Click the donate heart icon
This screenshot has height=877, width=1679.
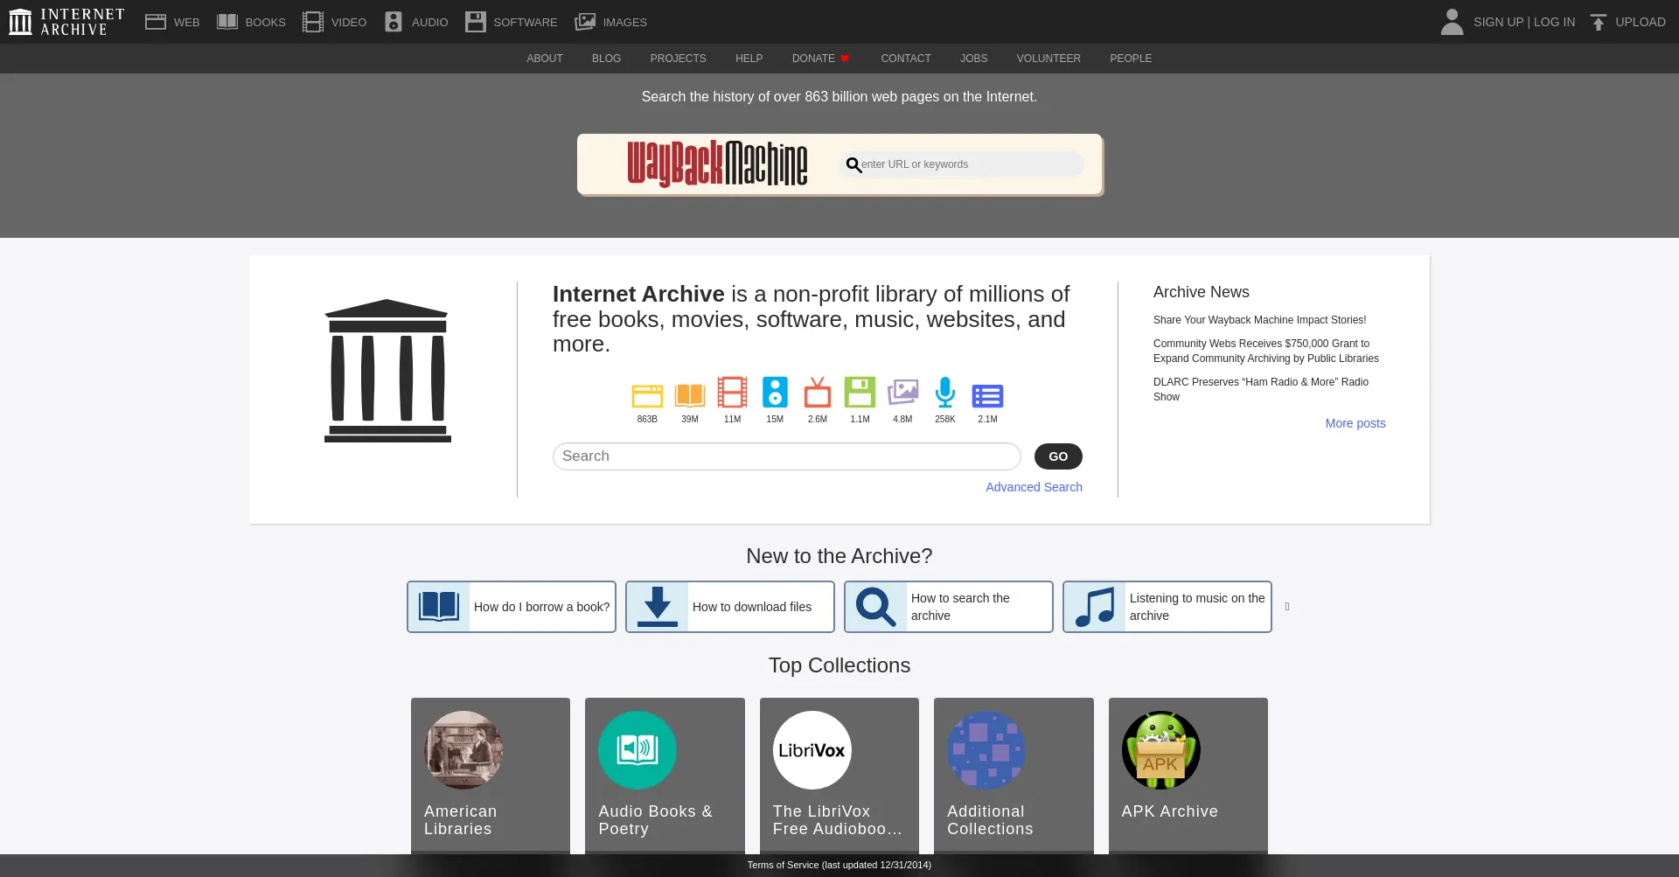[845, 59]
